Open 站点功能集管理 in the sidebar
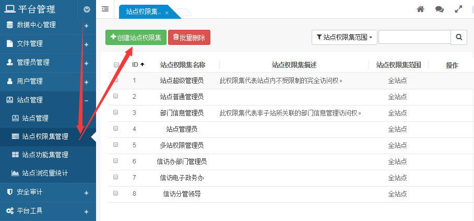 [x=45, y=155]
